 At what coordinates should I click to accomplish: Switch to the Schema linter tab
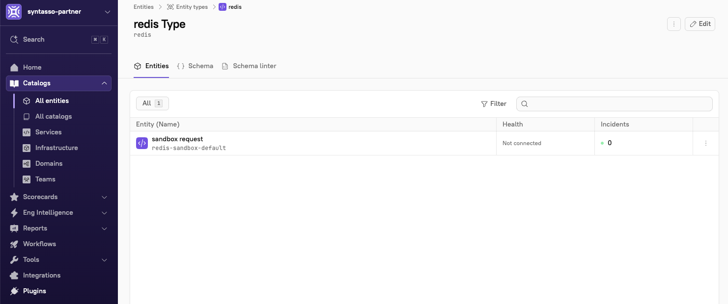(249, 66)
